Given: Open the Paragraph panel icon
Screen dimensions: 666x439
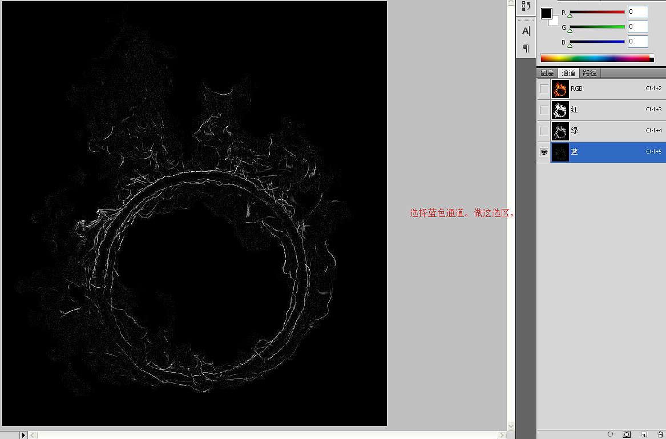Looking at the screenshot, I should 526,48.
